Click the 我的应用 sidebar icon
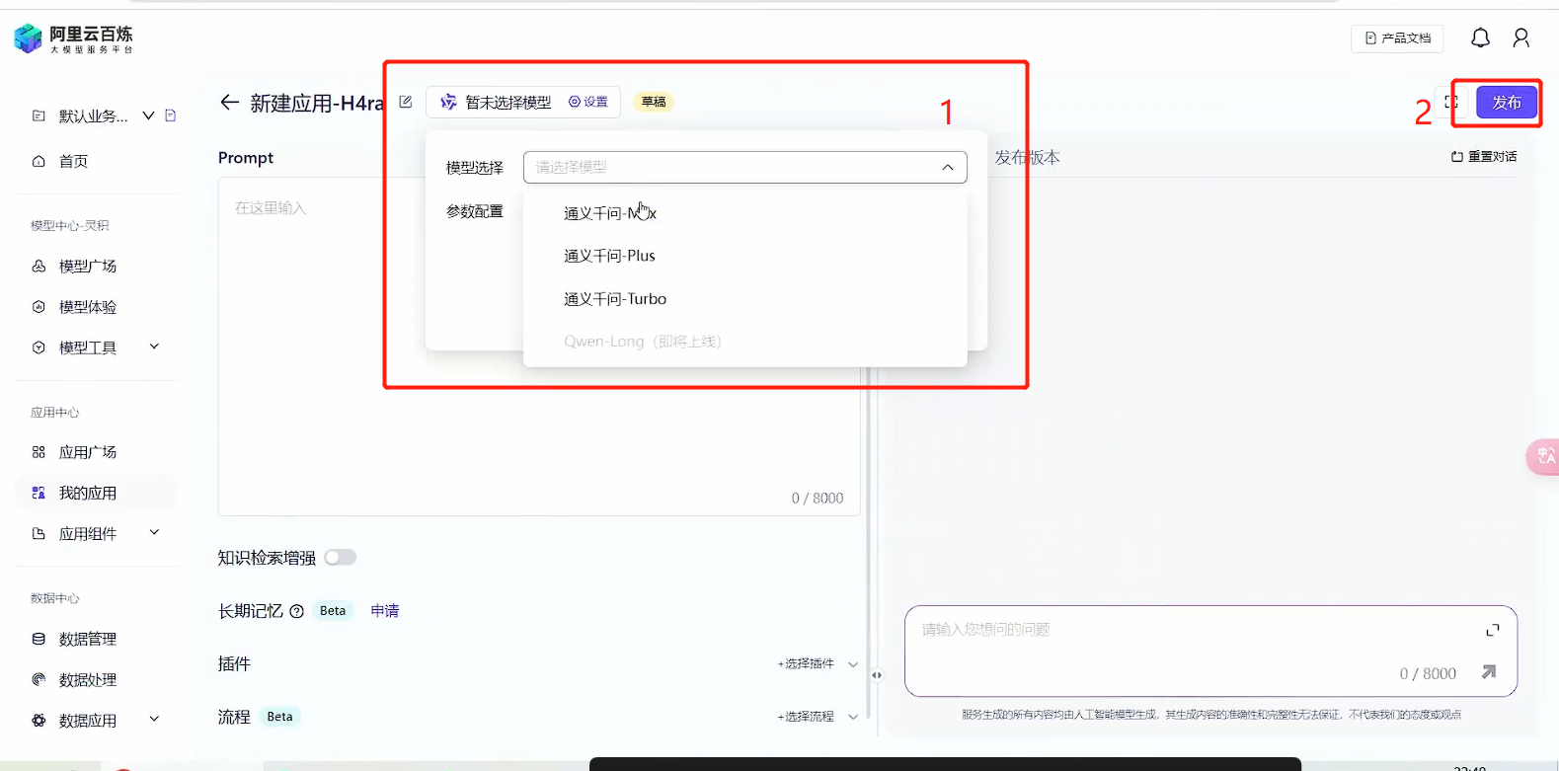This screenshot has height=771, width=1559. pyautogui.click(x=39, y=493)
